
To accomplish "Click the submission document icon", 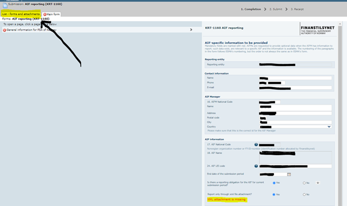I will click(5, 5).
